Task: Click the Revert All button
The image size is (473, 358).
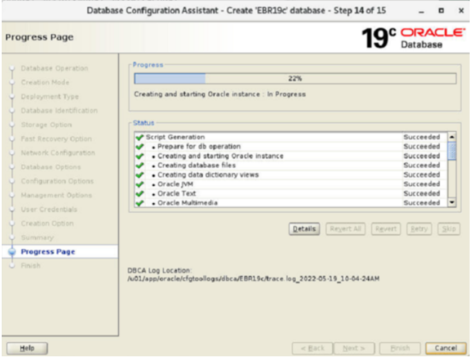Action: click(x=345, y=229)
